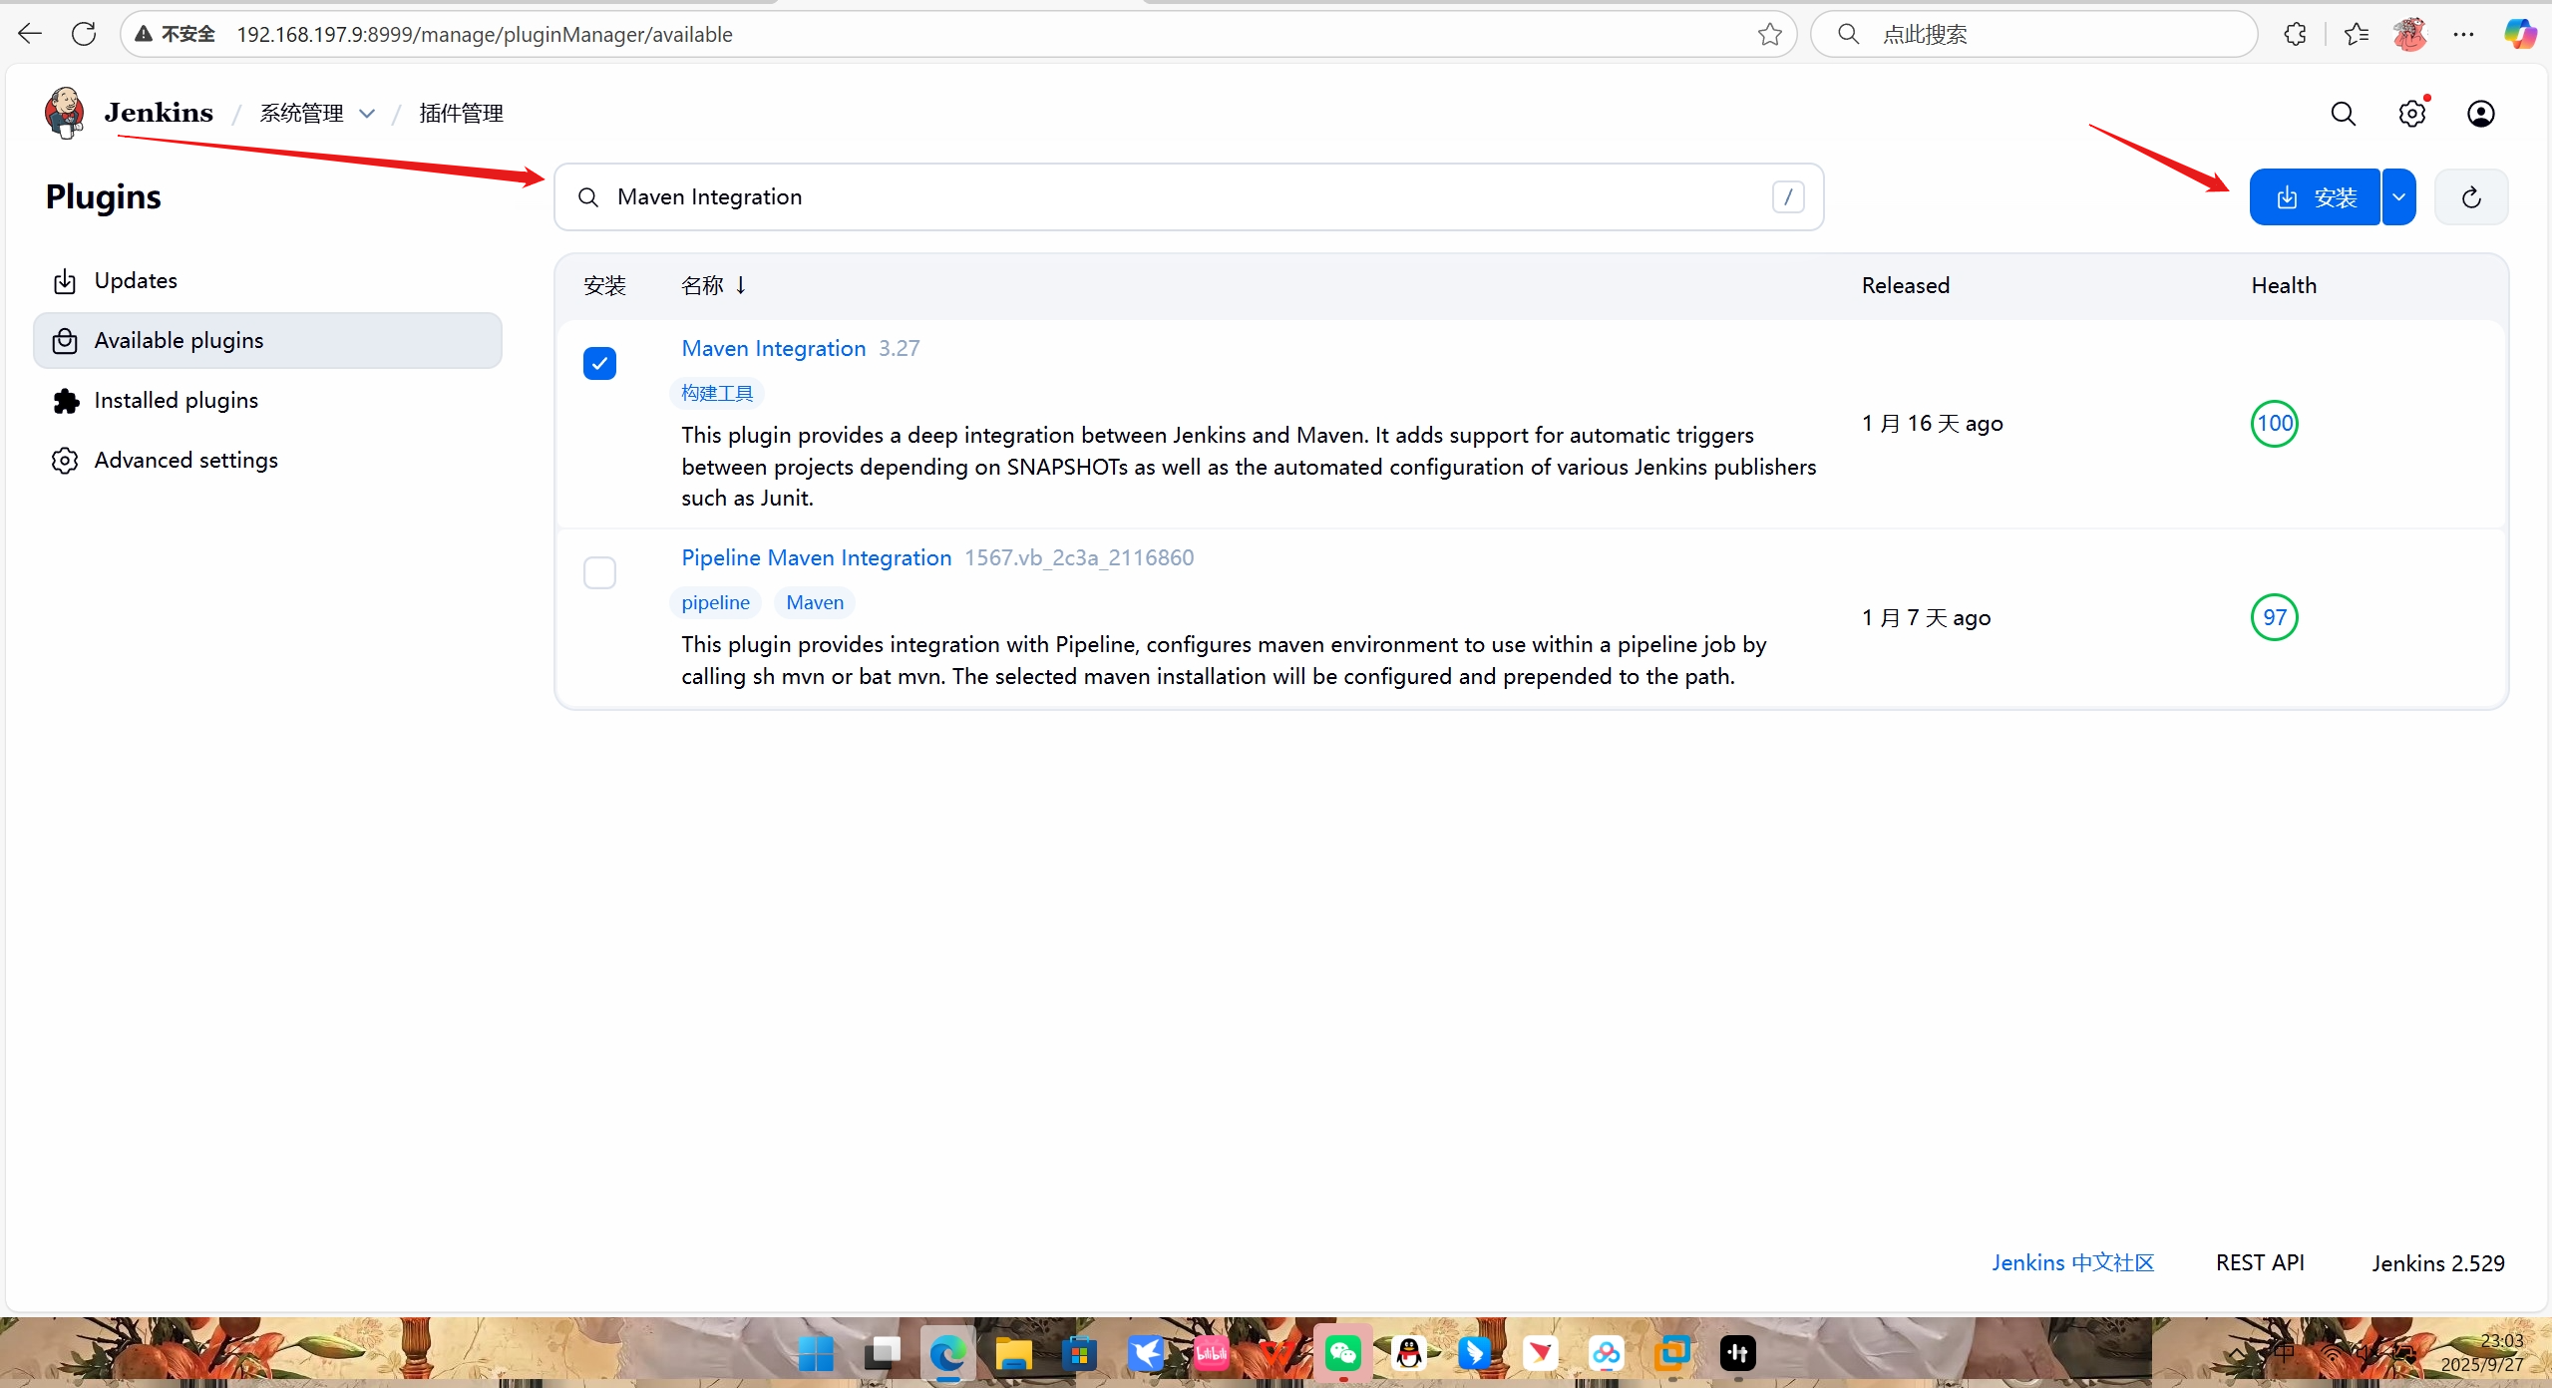The width and height of the screenshot is (2552, 1388).
Task: Open Jenkins header search magnifier
Action: [2343, 114]
